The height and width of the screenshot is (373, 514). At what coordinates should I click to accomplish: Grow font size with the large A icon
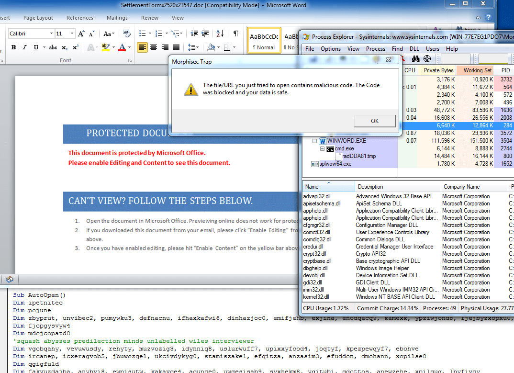coord(81,34)
